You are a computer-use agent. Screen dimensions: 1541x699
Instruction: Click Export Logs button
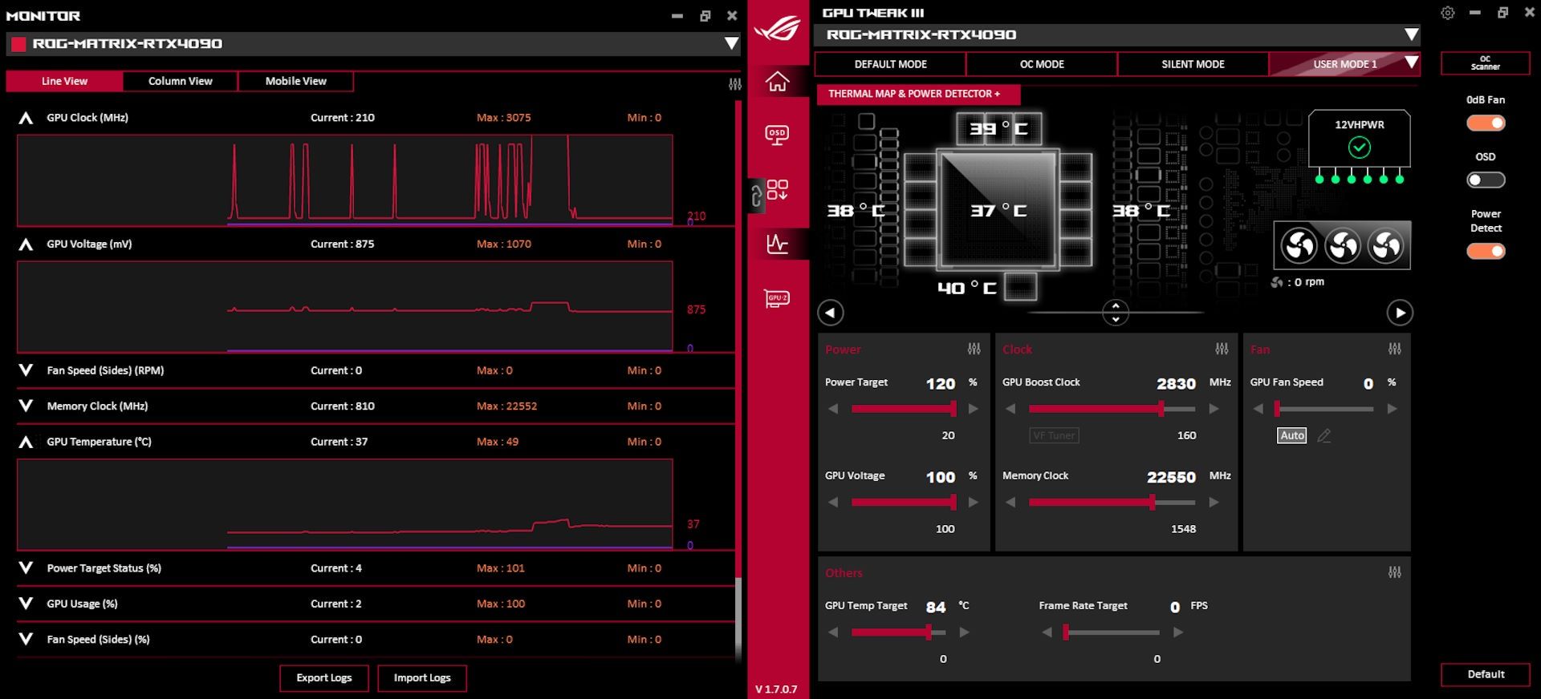coord(324,678)
